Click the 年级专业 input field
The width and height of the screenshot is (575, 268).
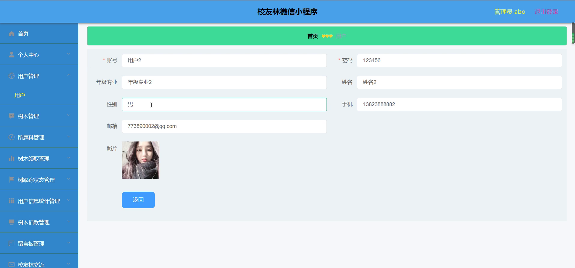pos(224,82)
